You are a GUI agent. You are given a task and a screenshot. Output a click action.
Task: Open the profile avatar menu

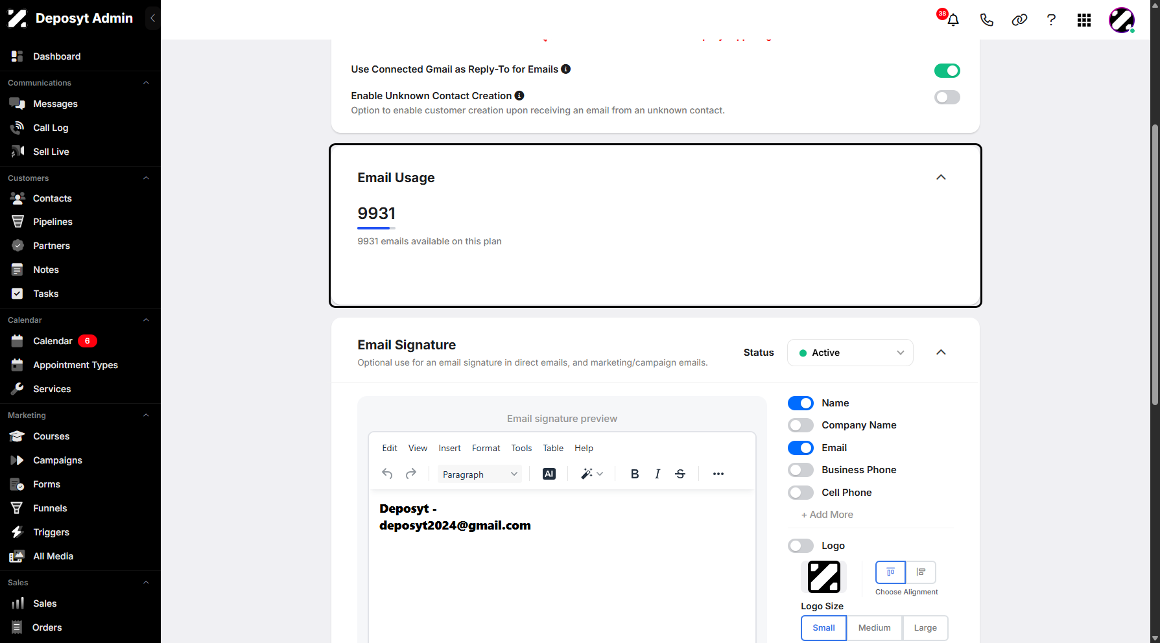[x=1122, y=20]
